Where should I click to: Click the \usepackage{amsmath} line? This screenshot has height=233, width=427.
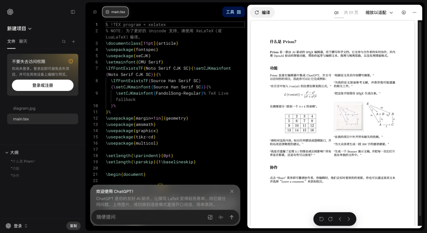click(x=131, y=124)
